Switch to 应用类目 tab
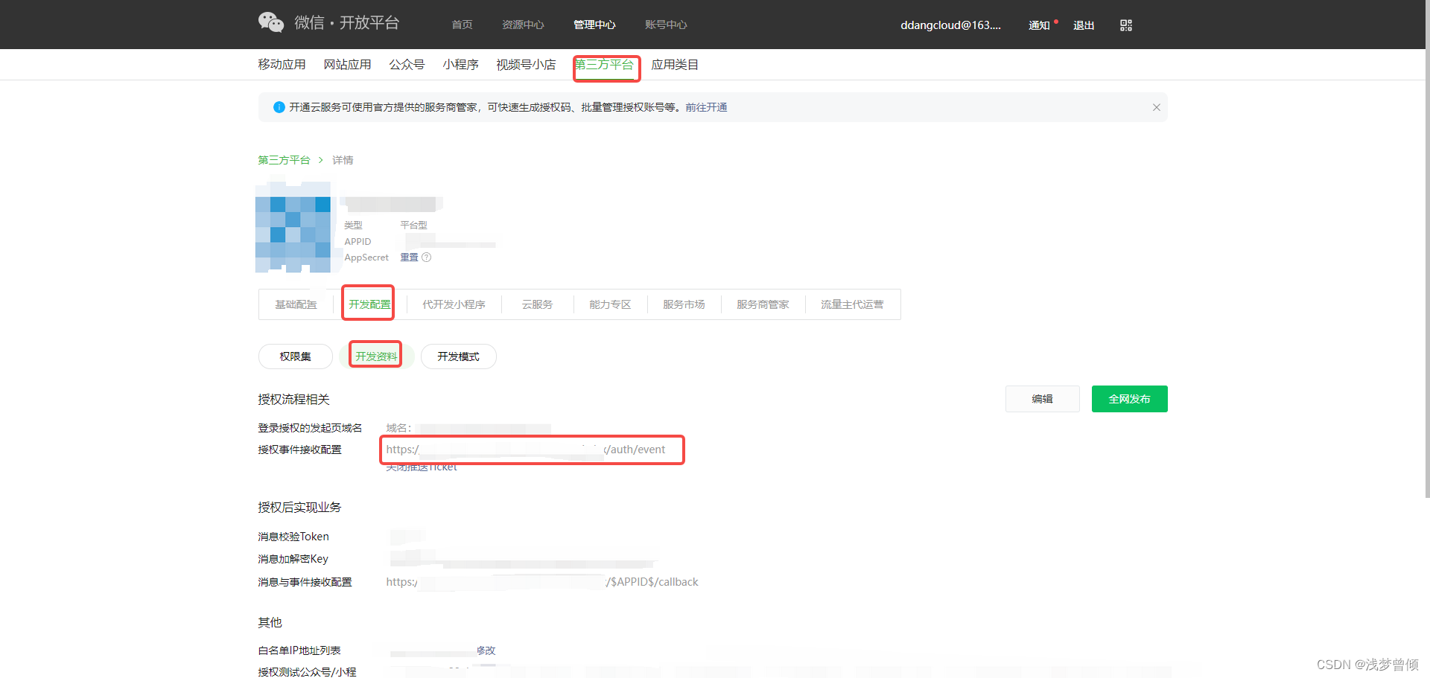The width and height of the screenshot is (1430, 678). (675, 65)
